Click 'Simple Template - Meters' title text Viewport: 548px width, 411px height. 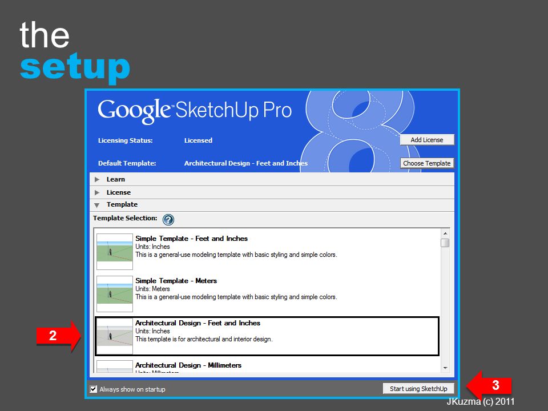click(176, 281)
